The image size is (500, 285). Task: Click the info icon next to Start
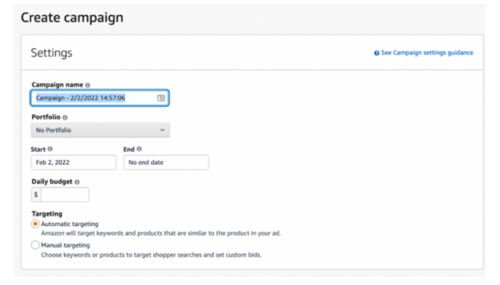tap(50, 149)
